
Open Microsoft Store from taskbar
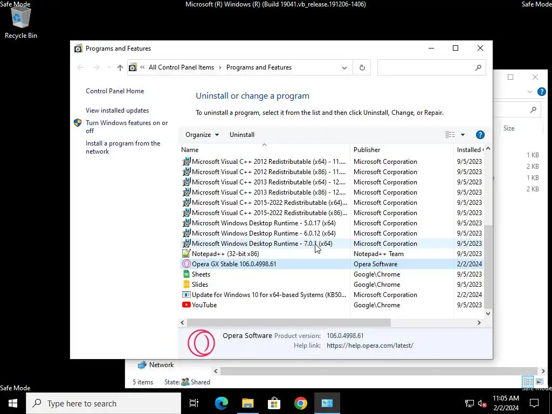274,403
